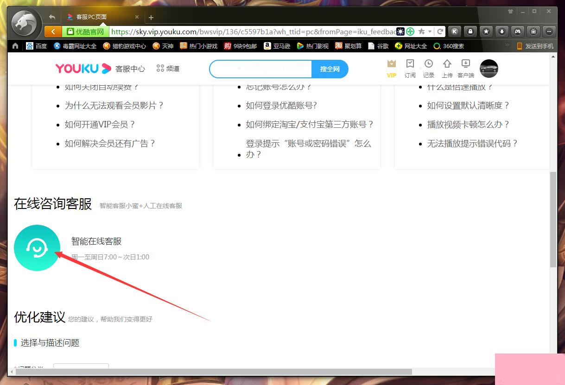Close the 客服PC页面 tab
565x385 pixels.
(137, 17)
